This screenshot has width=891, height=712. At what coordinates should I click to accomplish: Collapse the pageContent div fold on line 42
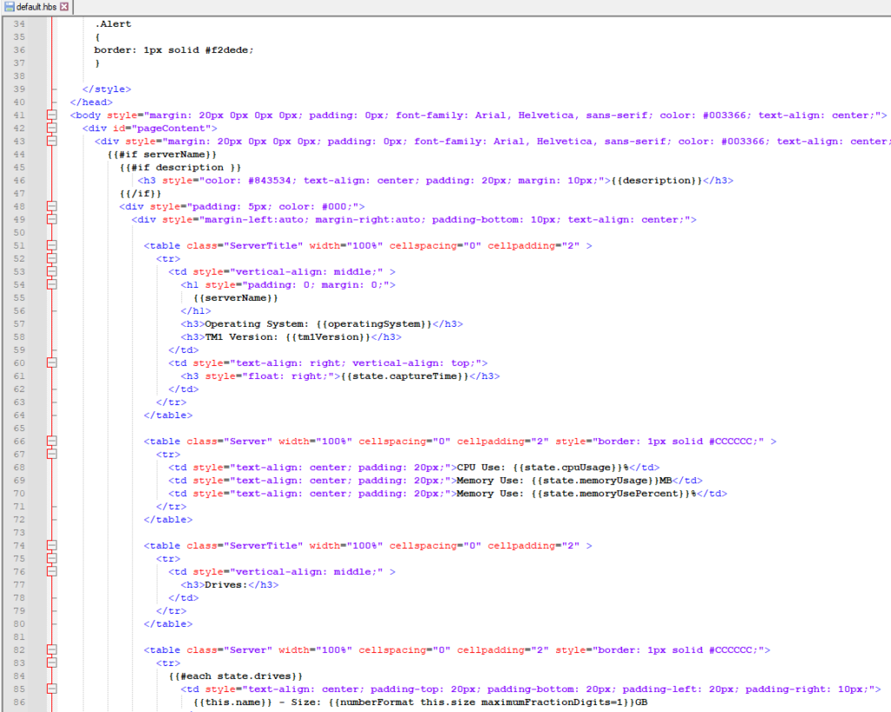tap(50, 128)
